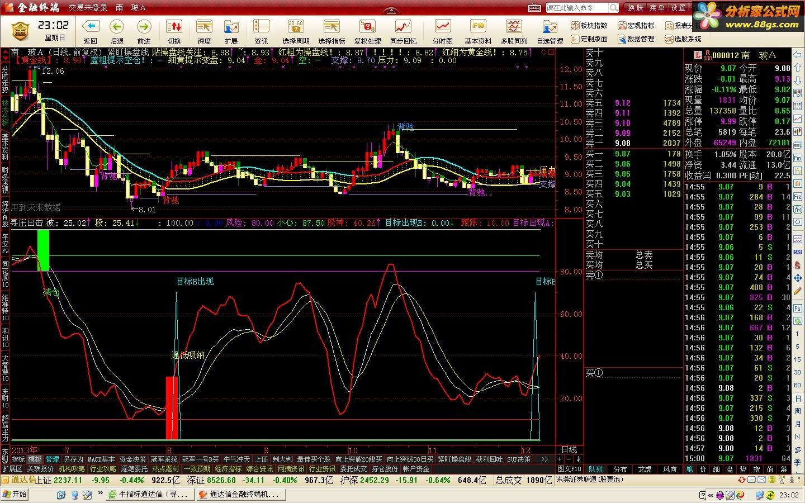
Task: Open the 热点题材 bottom tab
Action: tap(165, 469)
